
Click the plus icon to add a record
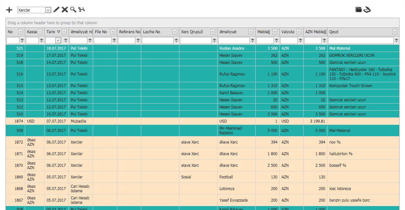coord(9,10)
